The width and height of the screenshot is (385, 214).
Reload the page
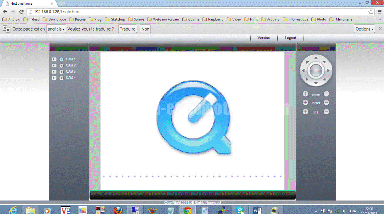(x=21, y=12)
